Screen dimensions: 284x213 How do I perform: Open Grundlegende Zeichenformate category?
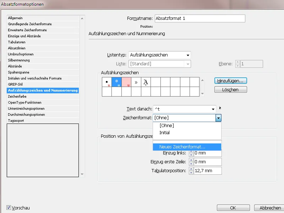coord(43,24)
